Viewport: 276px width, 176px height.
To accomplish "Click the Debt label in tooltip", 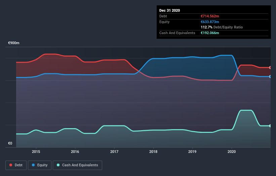I will point(163,16).
